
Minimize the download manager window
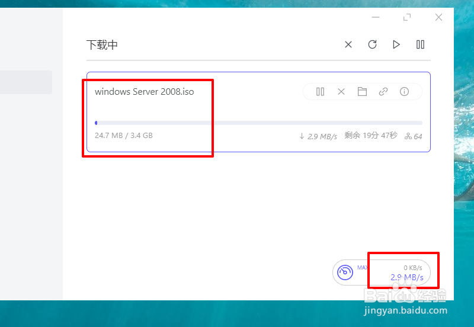(376, 17)
